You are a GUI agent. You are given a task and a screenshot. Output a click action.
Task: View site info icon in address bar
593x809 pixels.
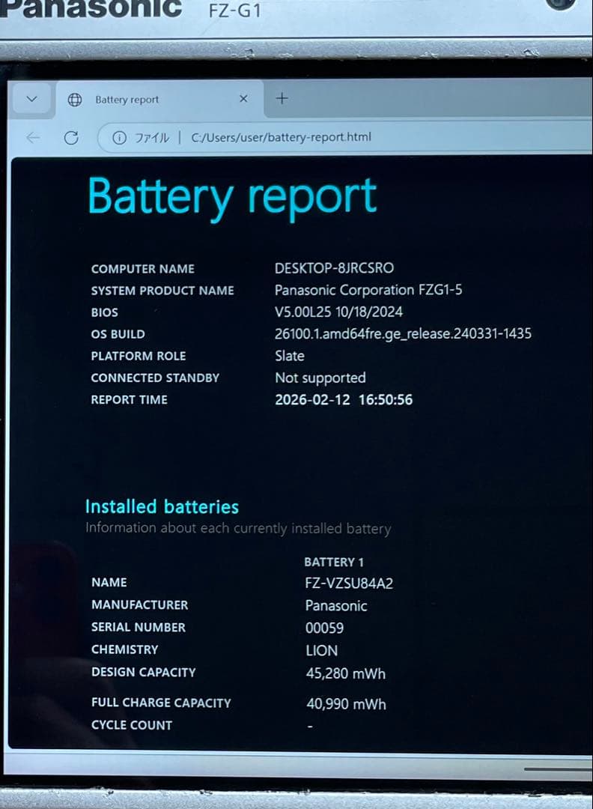[x=119, y=138]
